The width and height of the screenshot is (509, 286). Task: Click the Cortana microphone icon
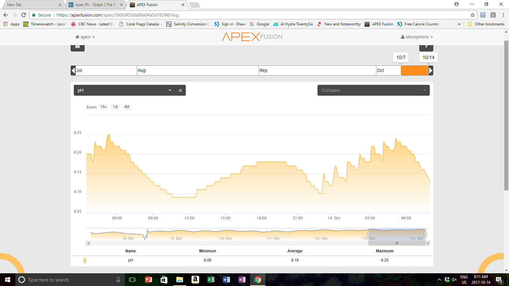click(x=118, y=280)
